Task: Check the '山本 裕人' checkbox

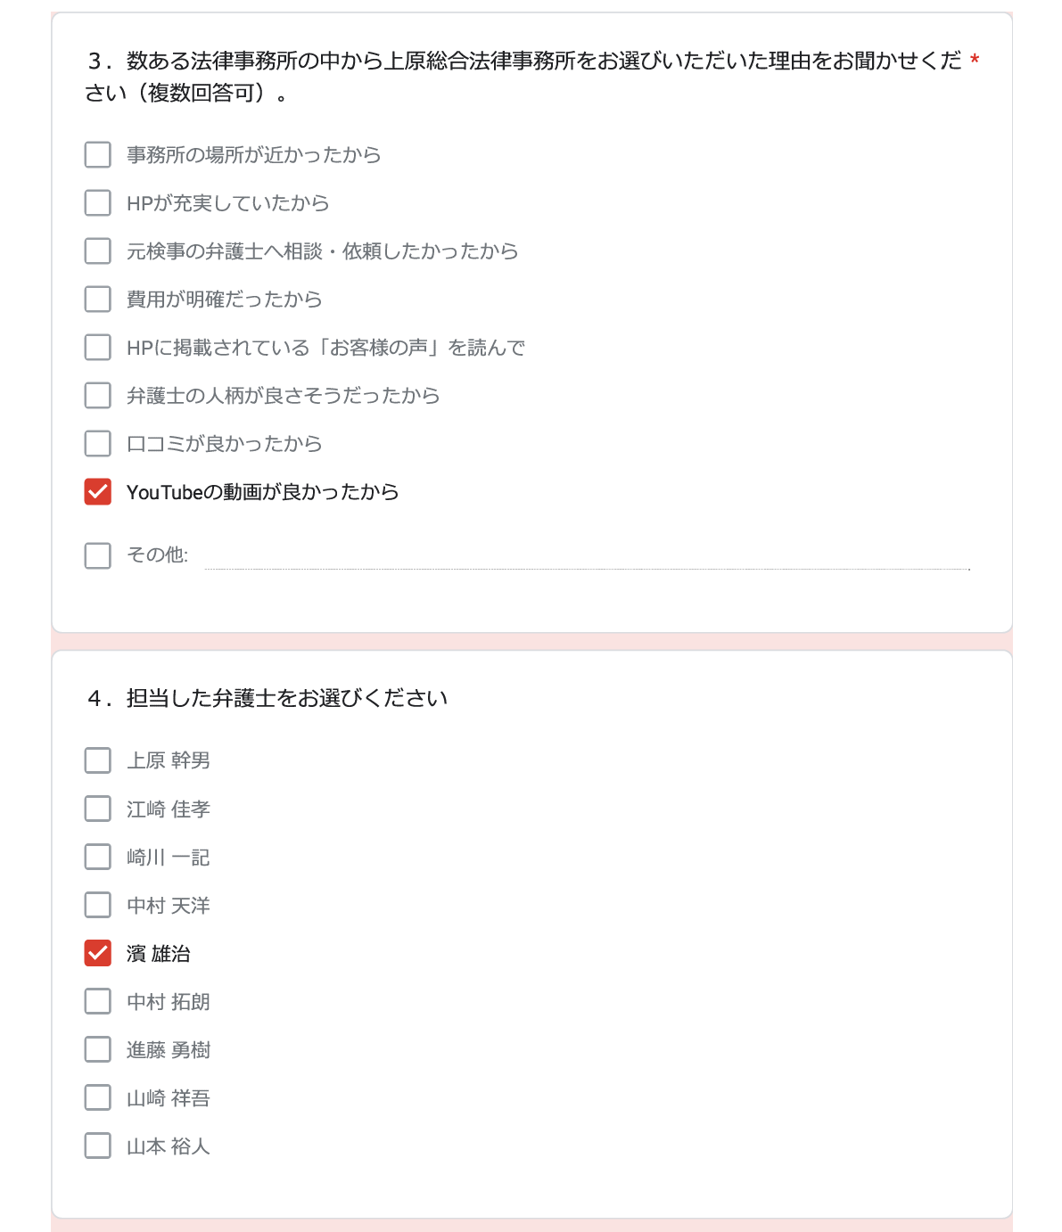Action: pos(98,1146)
